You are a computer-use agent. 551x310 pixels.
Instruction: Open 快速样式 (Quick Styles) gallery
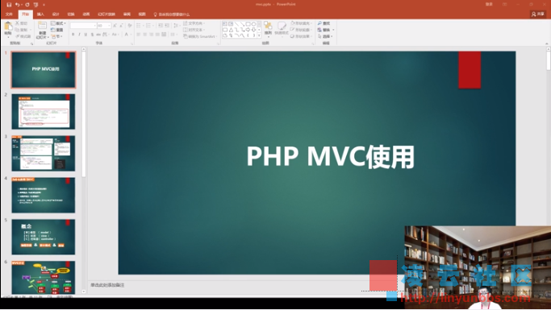click(282, 28)
